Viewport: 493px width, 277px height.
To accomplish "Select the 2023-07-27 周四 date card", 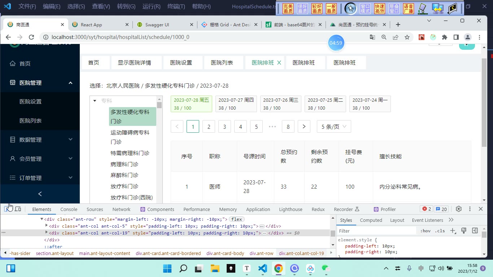I will (x=236, y=104).
